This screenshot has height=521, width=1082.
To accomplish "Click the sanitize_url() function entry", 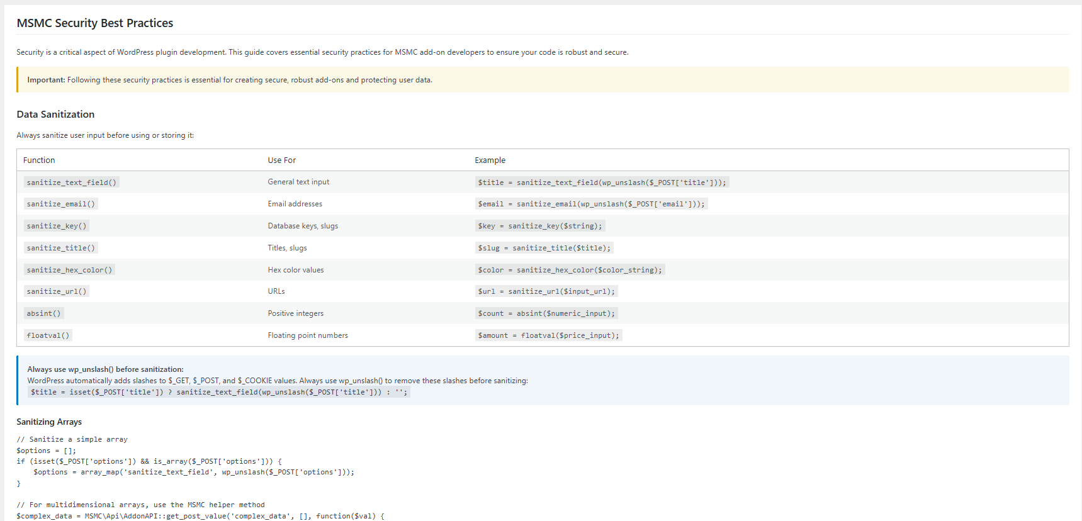I will 57,291.
